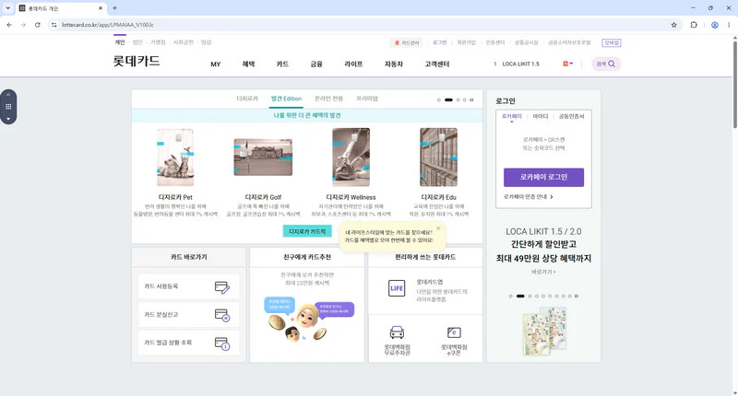Open the tab search dropdown in title bar
Viewport: 738px width, 396px height.
click(7, 8)
